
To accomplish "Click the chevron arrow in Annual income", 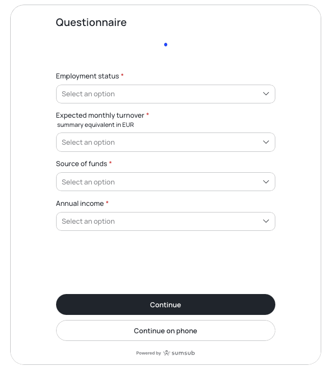I will [x=266, y=221].
